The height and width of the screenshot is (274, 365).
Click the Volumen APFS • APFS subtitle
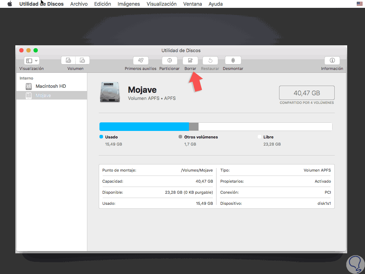pos(152,98)
